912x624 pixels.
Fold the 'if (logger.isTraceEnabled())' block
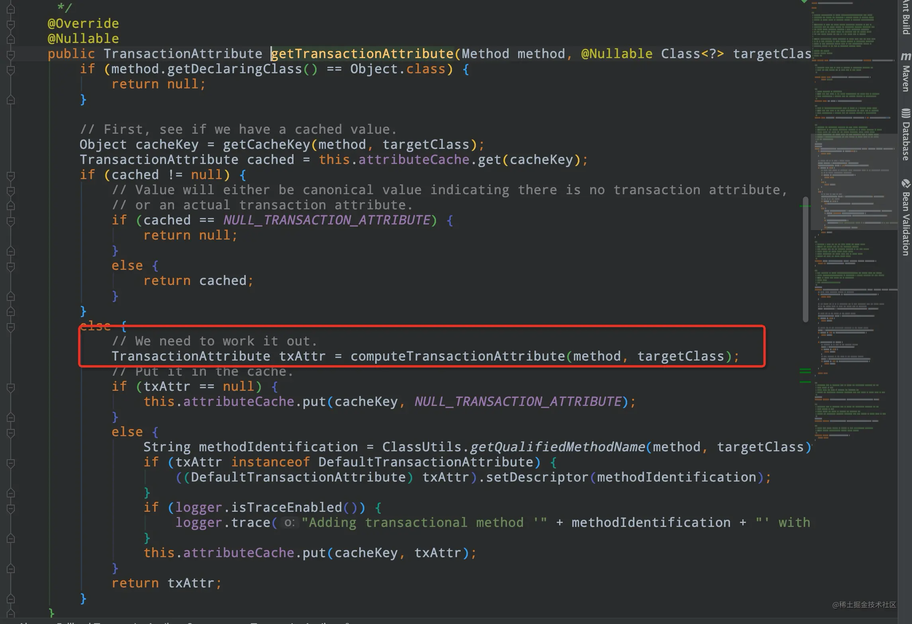pyautogui.click(x=11, y=508)
